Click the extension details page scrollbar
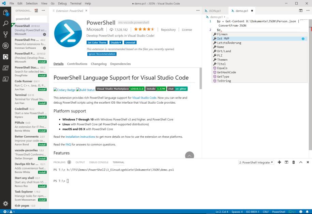Image resolution: width=312 pixels, height=214 pixels. pyautogui.click(x=200, y=78)
